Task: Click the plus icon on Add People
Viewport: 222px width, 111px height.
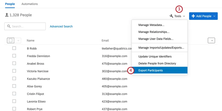Action: click(x=193, y=16)
